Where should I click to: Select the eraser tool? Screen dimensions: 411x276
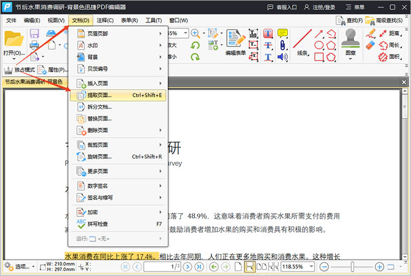click(x=370, y=45)
